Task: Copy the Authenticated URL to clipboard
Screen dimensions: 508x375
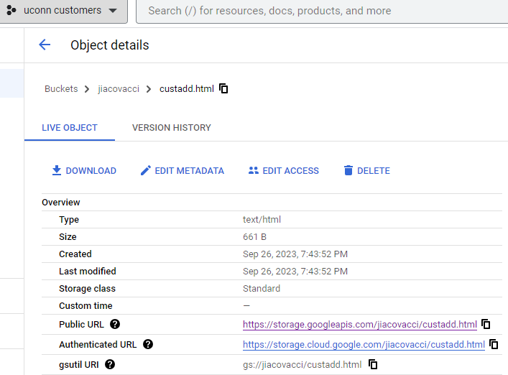Action: pyautogui.click(x=494, y=344)
